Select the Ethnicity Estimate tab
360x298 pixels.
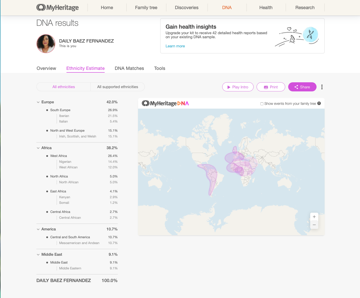coord(85,68)
